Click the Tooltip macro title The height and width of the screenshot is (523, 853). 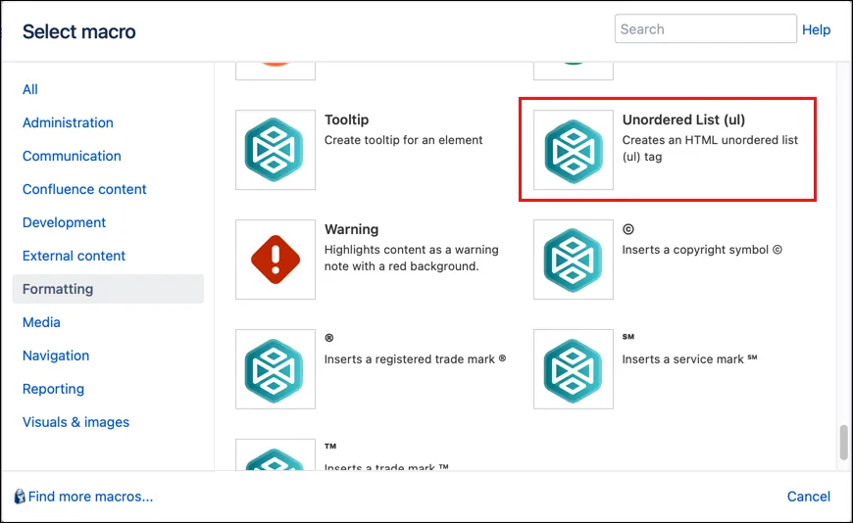[x=346, y=119]
